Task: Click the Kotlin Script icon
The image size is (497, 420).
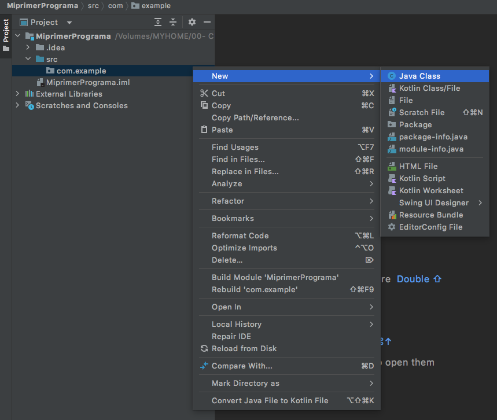Action: pos(392,178)
